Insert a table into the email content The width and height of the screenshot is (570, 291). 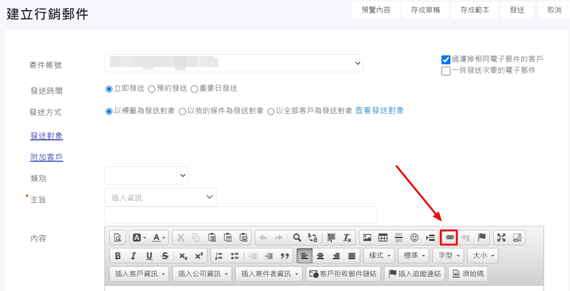(383, 238)
